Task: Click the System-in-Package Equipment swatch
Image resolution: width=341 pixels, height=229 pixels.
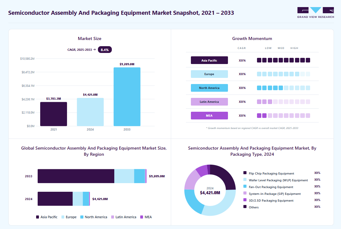Action: tap(245, 193)
